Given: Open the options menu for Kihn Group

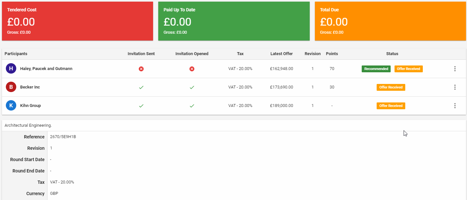Looking at the screenshot, I should click(x=455, y=106).
